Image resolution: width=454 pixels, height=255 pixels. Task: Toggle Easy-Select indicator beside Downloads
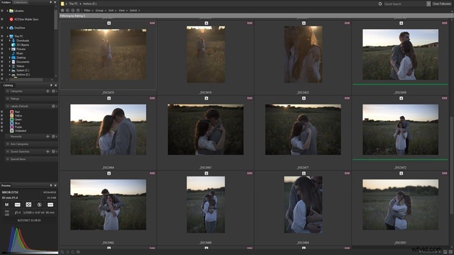[2, 40]
